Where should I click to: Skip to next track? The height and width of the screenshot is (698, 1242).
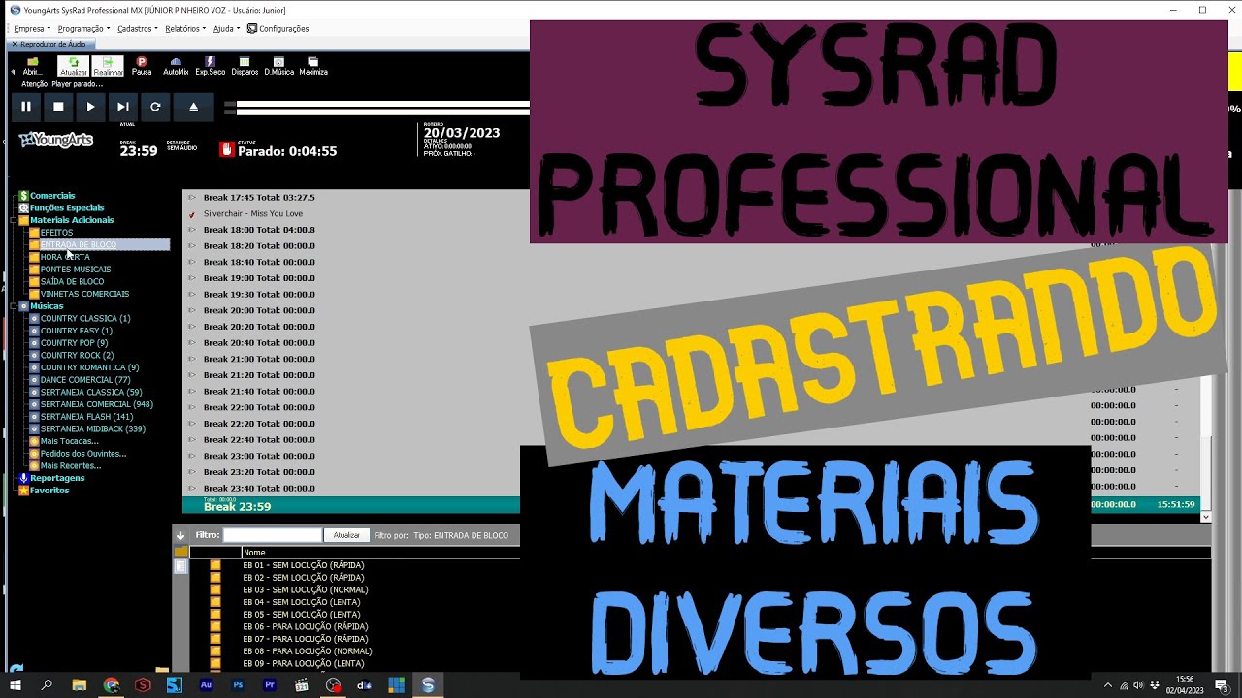(x=122, y=107)
